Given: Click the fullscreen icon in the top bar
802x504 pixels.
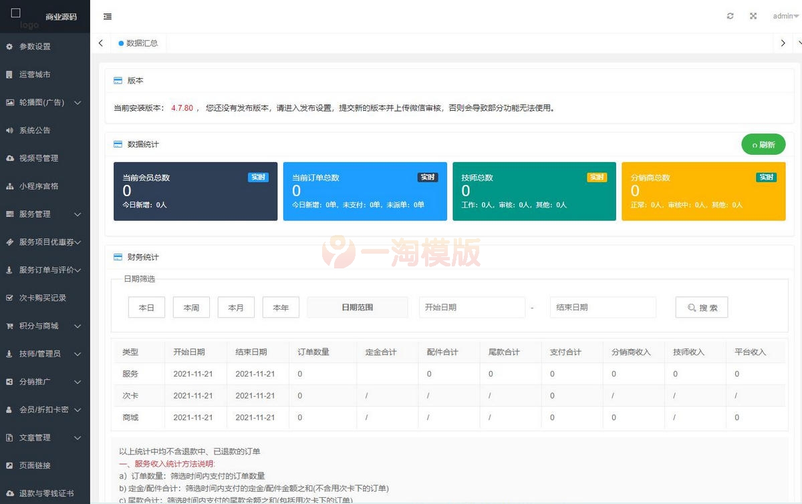Looking at the screenshot, I should coord(753,15).
